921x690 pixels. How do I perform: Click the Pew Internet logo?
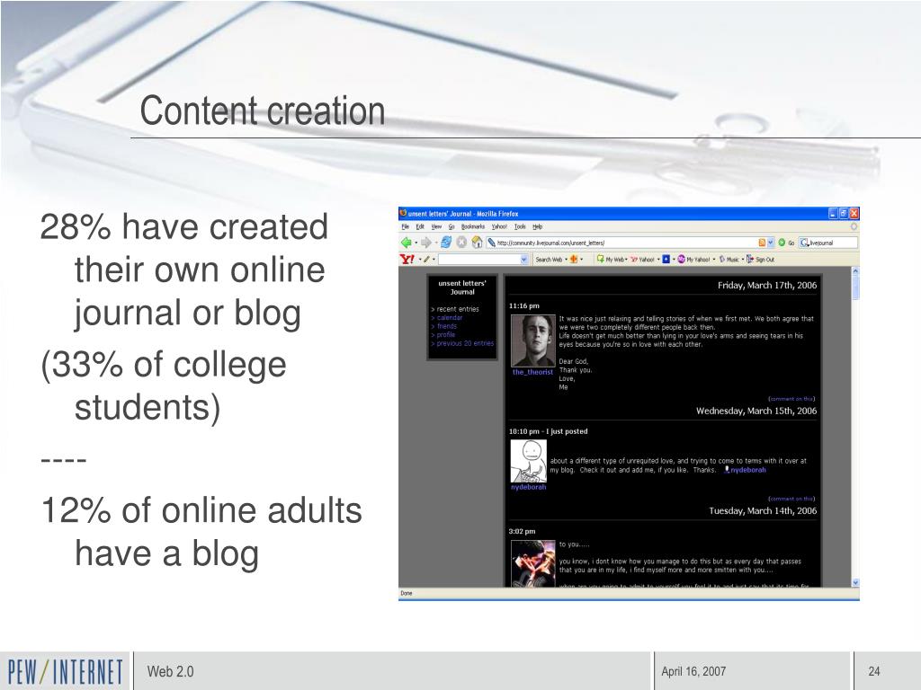65,672
